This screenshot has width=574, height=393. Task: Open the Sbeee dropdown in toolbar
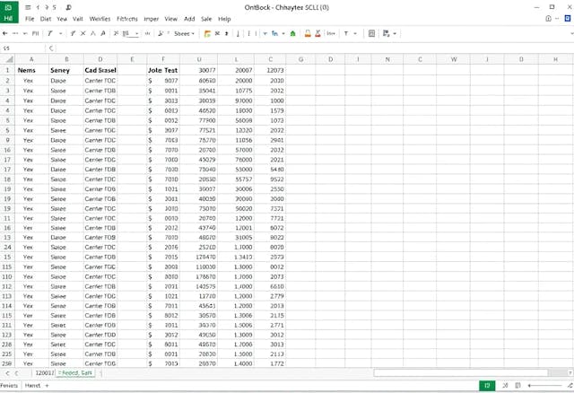pyautogui.click(x=184, y=34)
